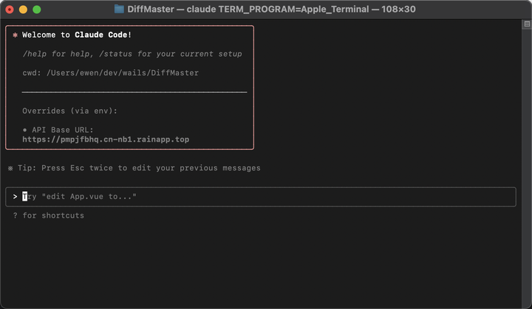Click the DiffMaster folder icon in title bar

[x=119, y=9]
